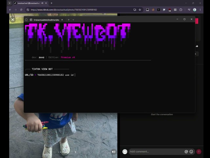This screenshot has height=158, width=210.
Task: Click the first extension icon after the star
Action: tap(147, 10)
